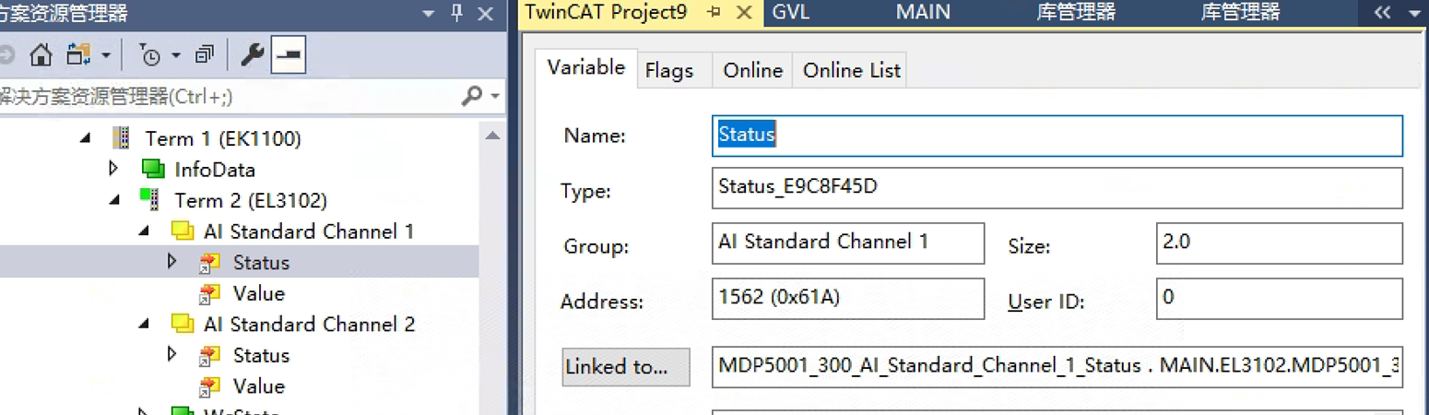The height and width of the screenshot is (415, 1429).
Task: Click yellow icon of AI Standard Channel 1
Action: pyautogui.click(x=183, y=231)
